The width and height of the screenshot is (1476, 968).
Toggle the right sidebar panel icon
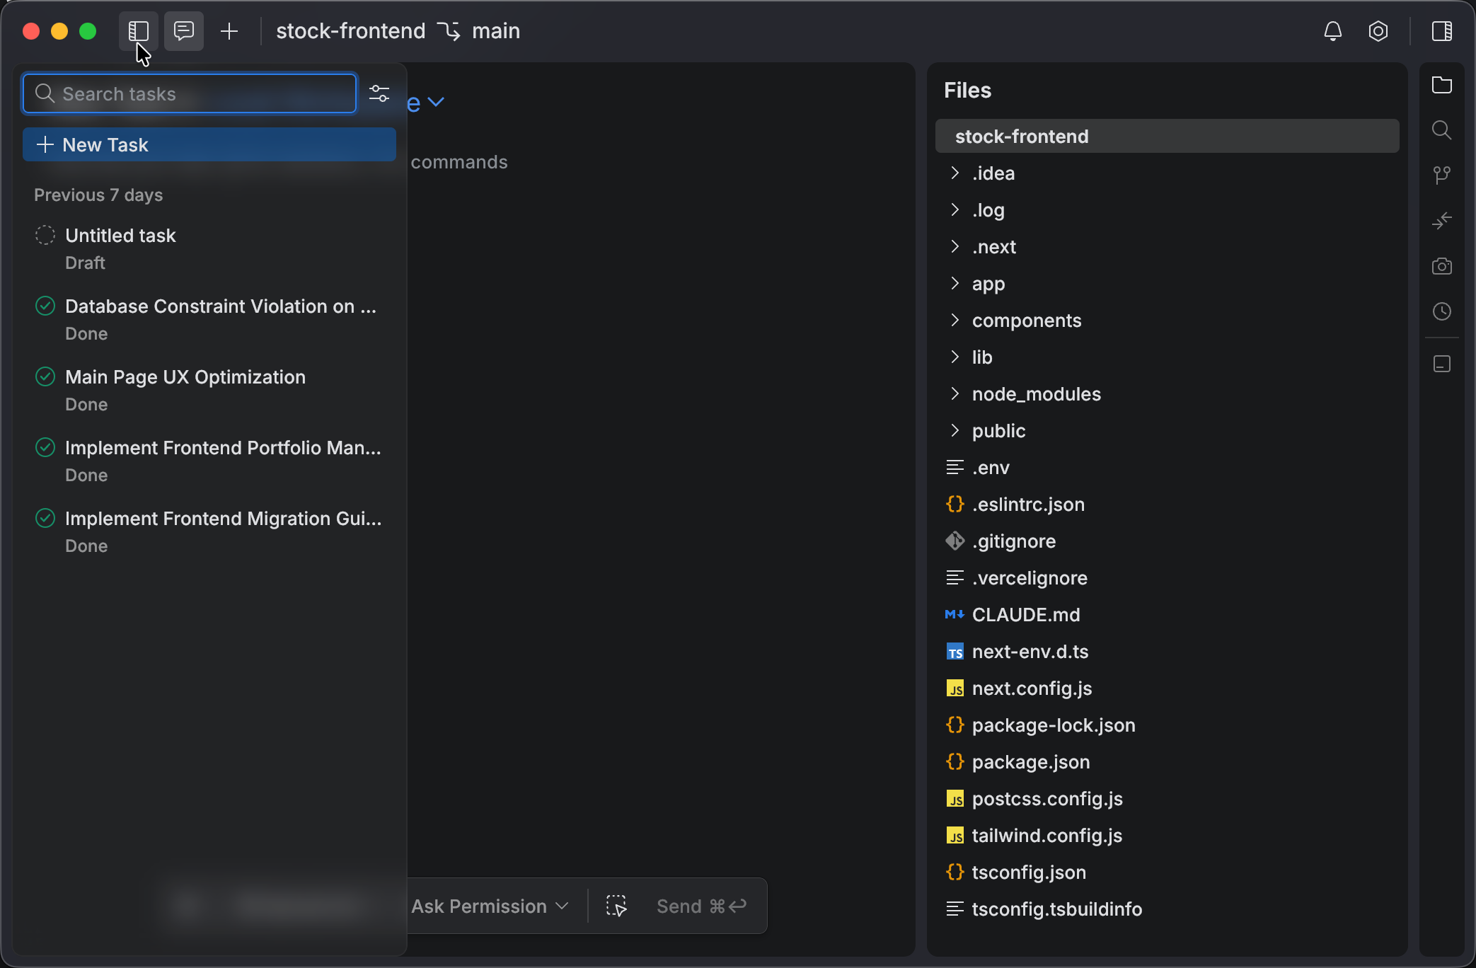click(x=1442, y=30)
